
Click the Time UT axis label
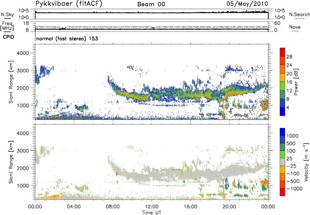tap(152, 213)
